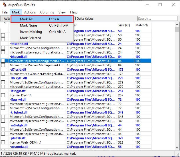This screenshot has height=157, width=180.
Task: Click the scrollbar up arrow
Action: [x=177, y=25]
